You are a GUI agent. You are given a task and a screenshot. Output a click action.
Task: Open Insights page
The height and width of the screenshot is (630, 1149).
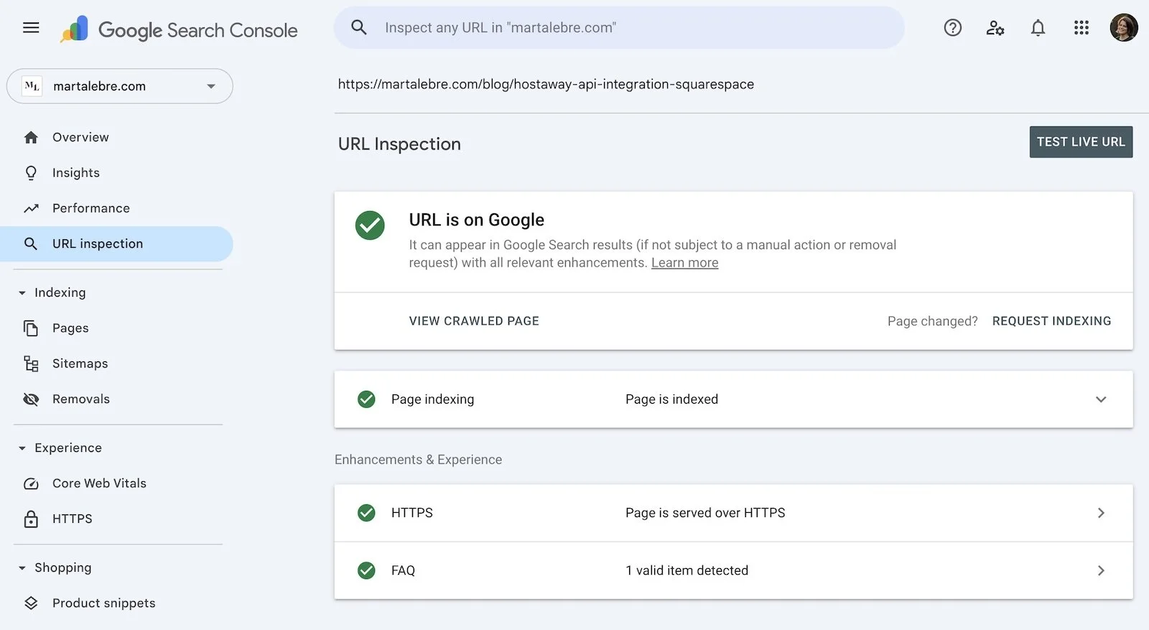coord(76,173)
